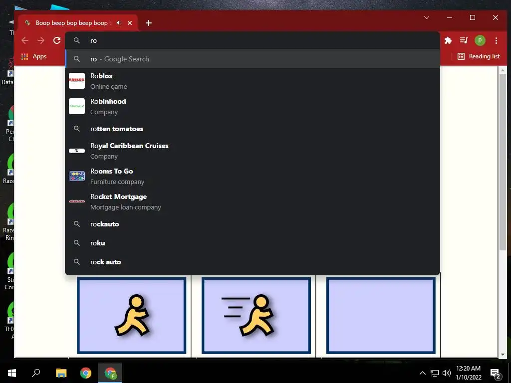Close the Boop beep bop tab
The height and width of the screenshot is (383, 511).
(x=130, y=23)
